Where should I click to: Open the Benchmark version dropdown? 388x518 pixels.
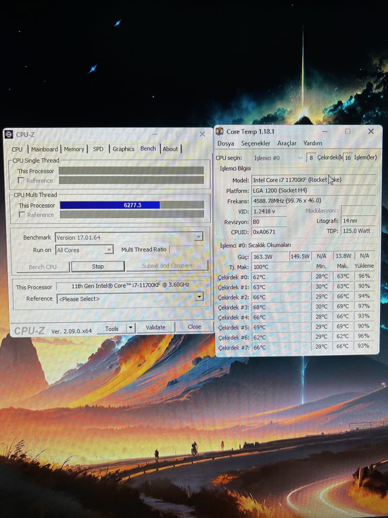tap(198, 236)
